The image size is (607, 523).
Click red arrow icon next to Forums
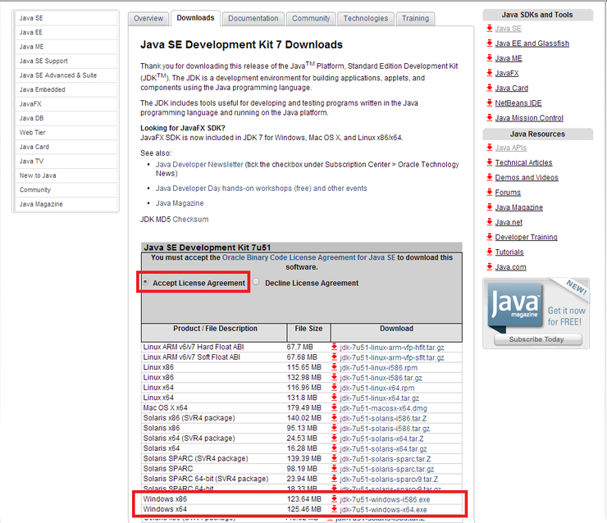490,193
